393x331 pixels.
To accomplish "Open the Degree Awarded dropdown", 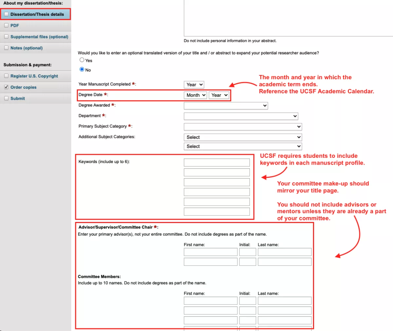I will pos(226,105).
